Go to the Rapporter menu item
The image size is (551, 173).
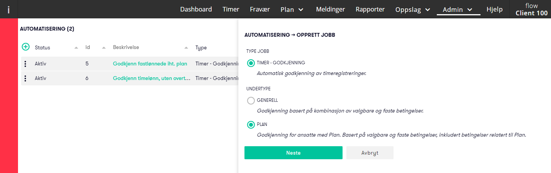pyautogui.click(x=370, y=10)
